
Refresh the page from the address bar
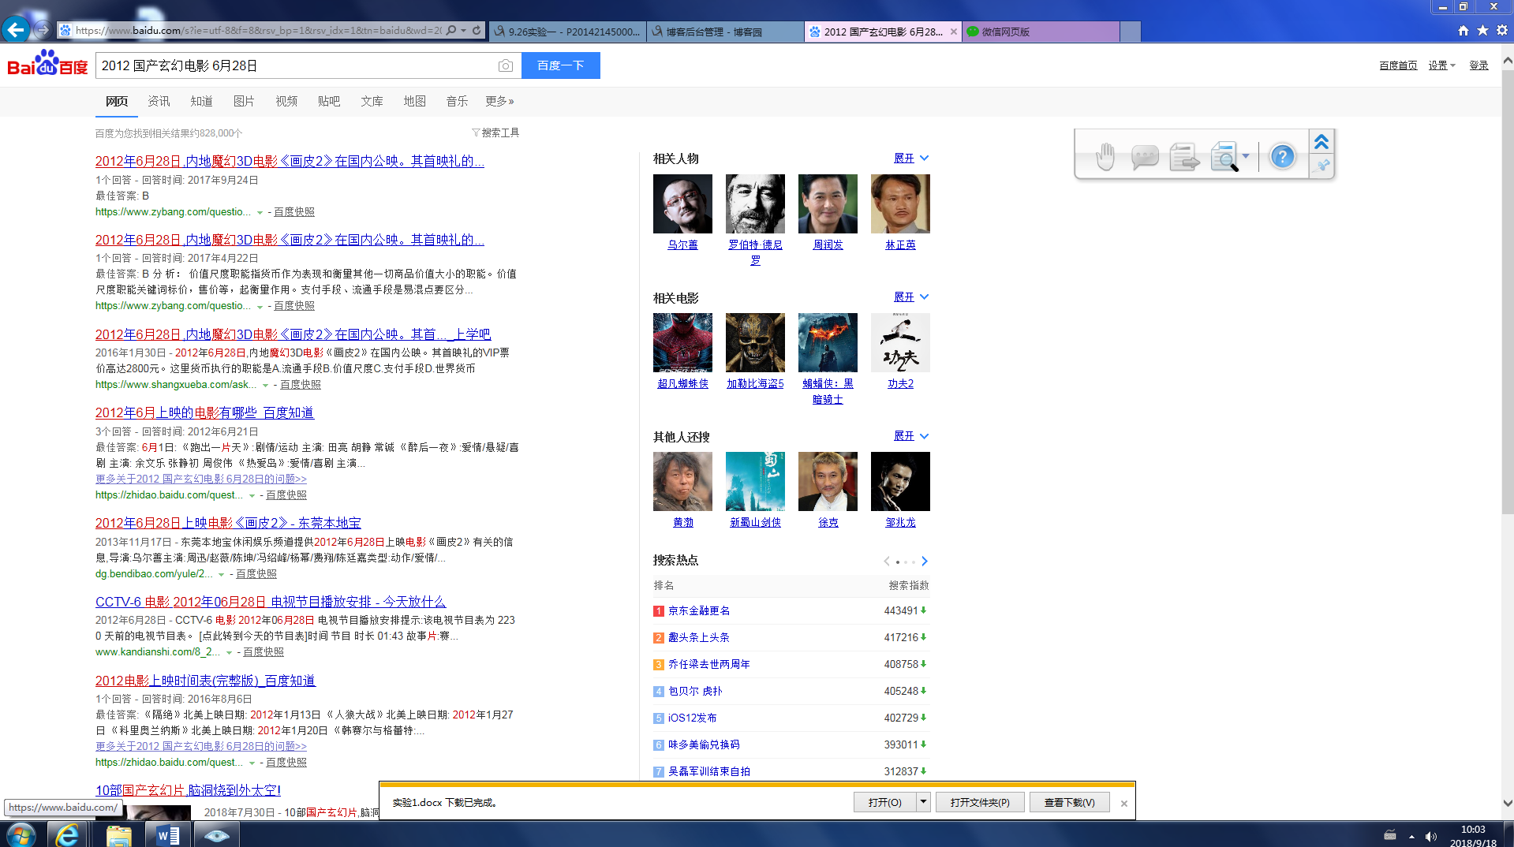point(477,31)
